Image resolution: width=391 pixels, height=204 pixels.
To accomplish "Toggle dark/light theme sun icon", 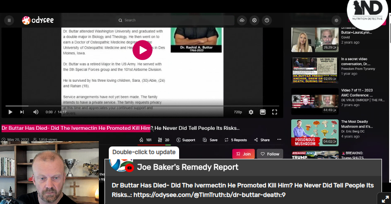I will (x=336, y=20).
